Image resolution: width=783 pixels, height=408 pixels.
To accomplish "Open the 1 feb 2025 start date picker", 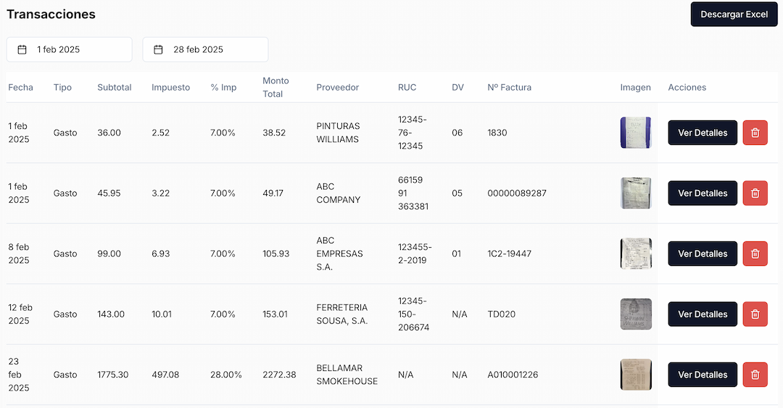I will tap(70, 49).
